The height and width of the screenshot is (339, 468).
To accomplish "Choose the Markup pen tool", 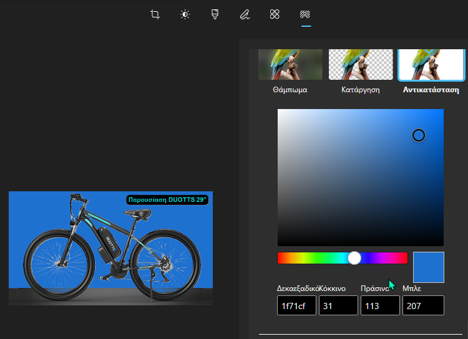I will [x=245, y=14].
